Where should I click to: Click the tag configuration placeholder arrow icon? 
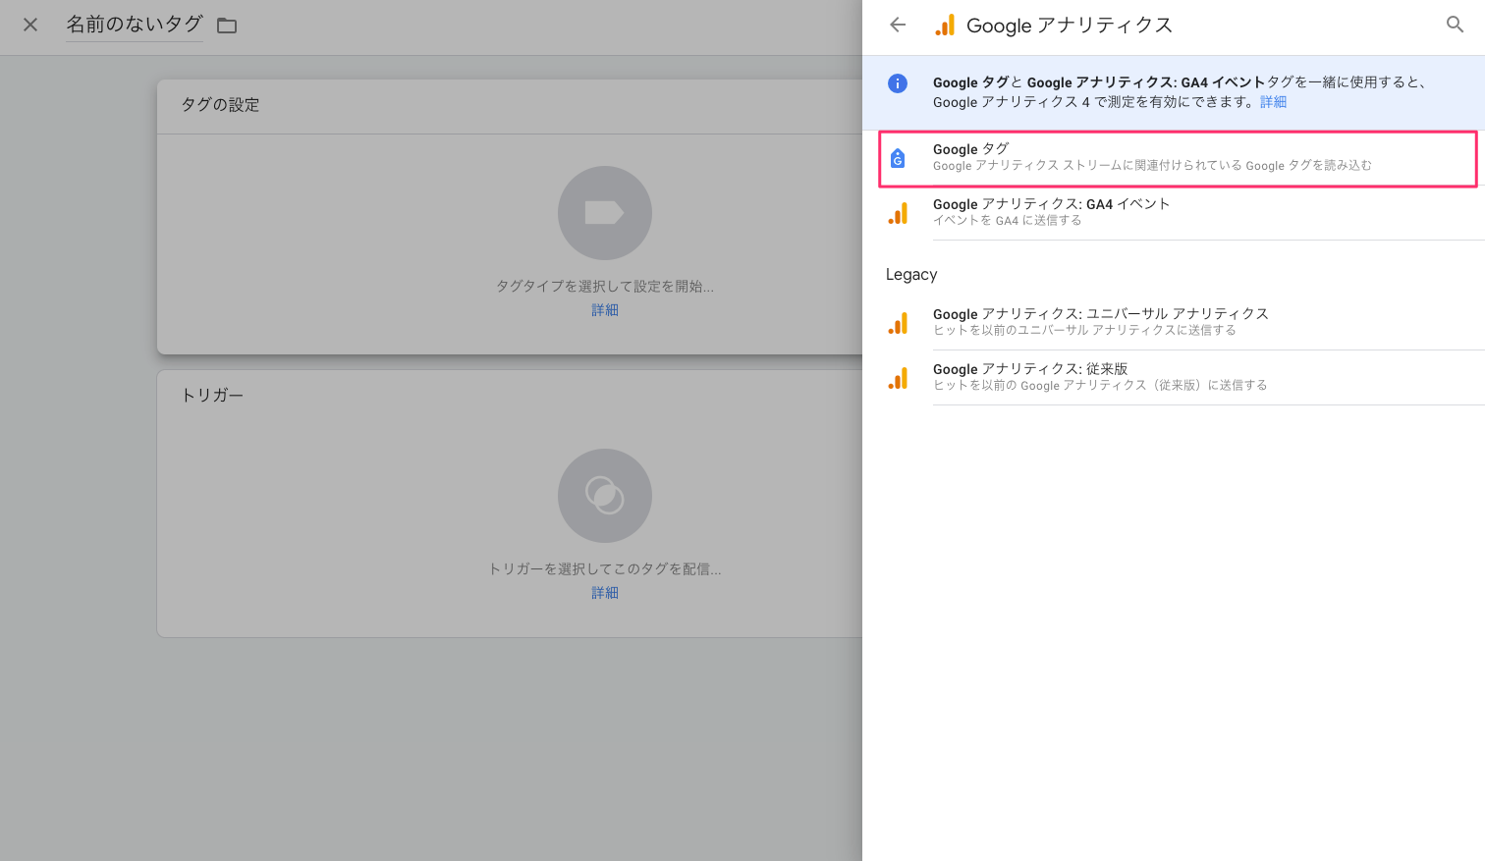pyautogui.click(x=605, y=212)
